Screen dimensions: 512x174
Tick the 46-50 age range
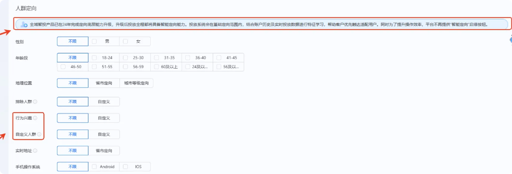coord(63,67)
